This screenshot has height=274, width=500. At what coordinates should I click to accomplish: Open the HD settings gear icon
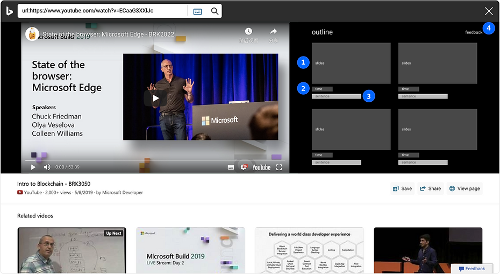[x=244, y=167]
